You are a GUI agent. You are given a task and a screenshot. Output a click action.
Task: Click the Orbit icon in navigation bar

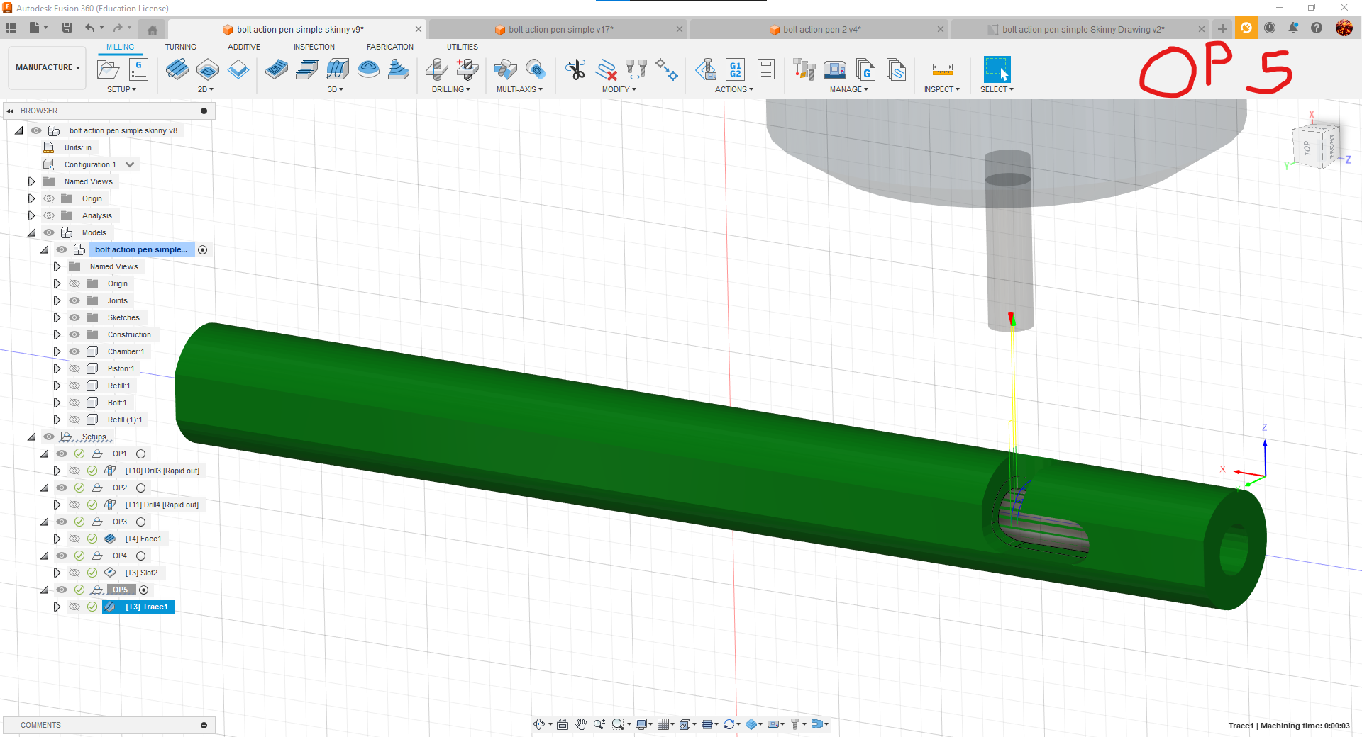(x=539, y=724)
